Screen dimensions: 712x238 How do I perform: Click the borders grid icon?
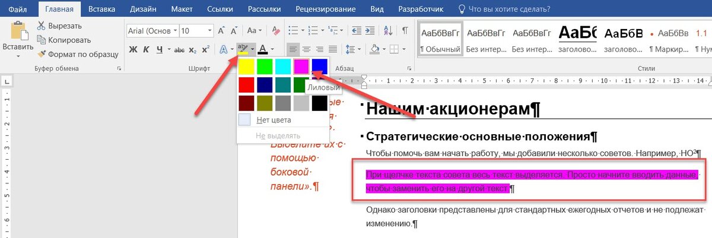click(395, 49)
